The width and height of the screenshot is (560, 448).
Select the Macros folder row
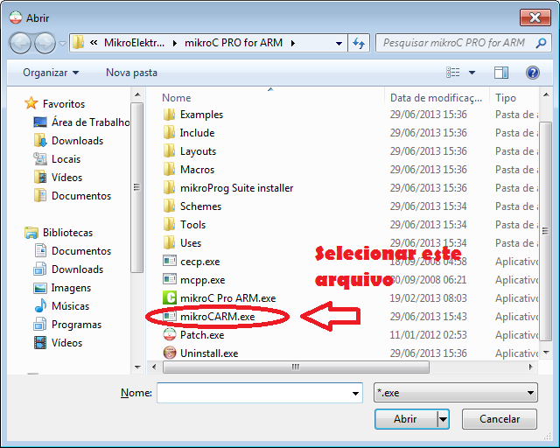click(197, 170)
